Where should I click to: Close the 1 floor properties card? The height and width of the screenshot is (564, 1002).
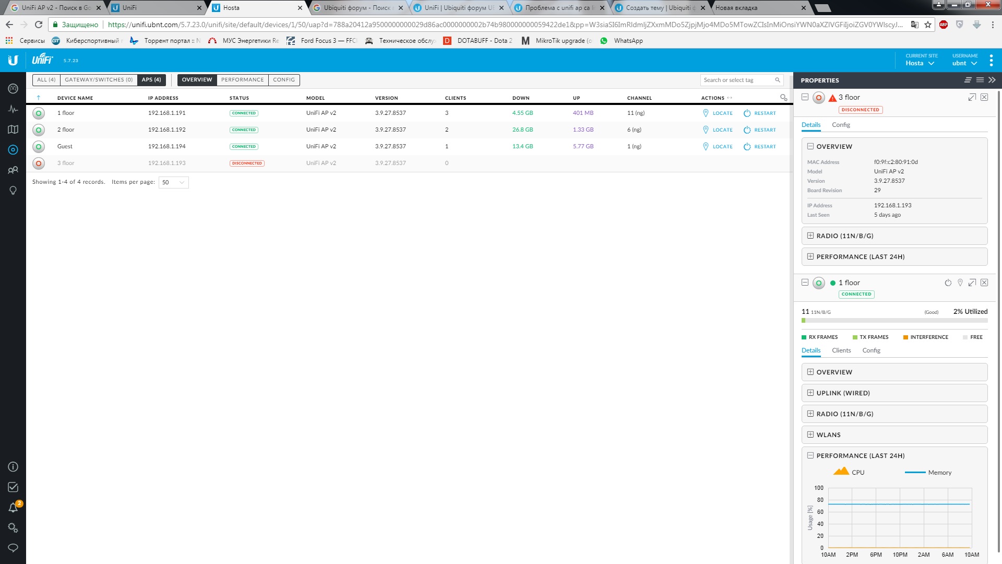pyautogui.click(x=984, y=283)
